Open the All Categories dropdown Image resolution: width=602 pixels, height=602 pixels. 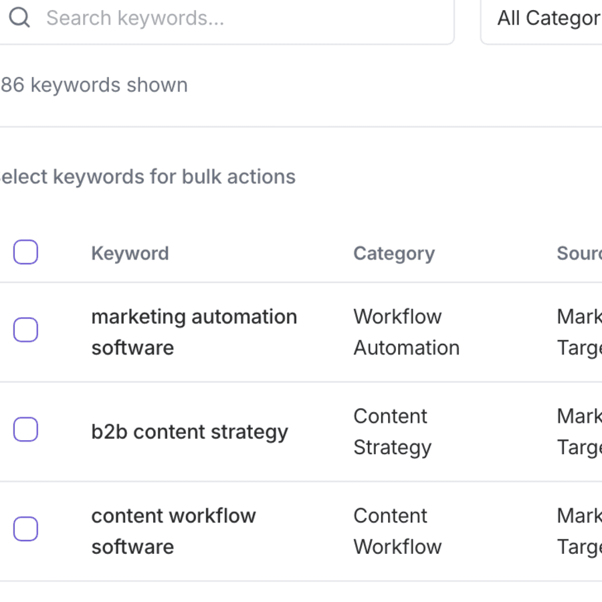tap(548, 18)
